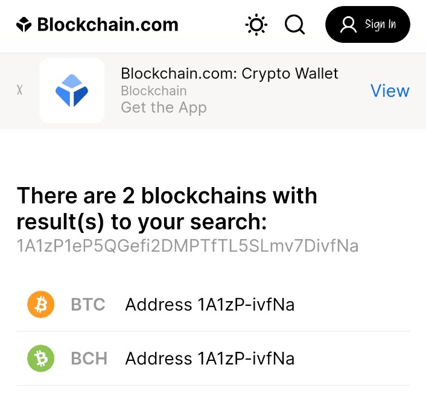Screen dimensions: 426x417
Task: Open search with the magnifying glass icon
Action: [x=294, y=25]
